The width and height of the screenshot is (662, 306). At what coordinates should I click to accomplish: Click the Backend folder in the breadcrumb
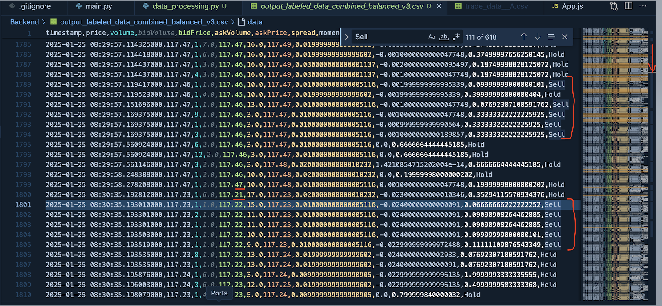(25, 22)
